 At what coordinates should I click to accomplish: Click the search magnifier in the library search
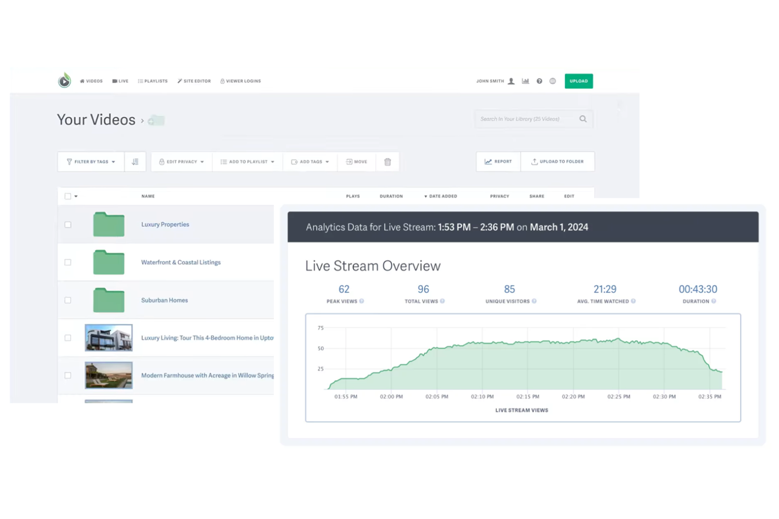583,119
